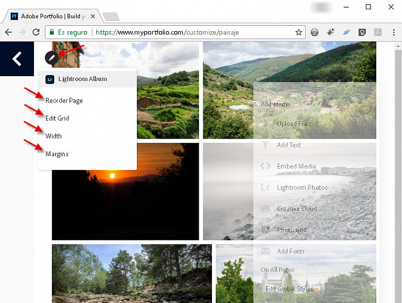The height and width of the screenshot is (303, 402).
Task: Click the green mountain valley photo top right
Action: tap(289, 90)
